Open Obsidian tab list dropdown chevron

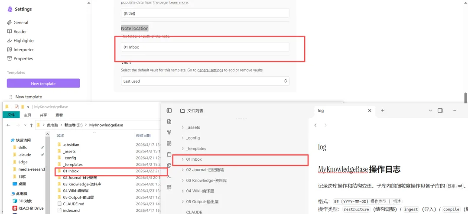point(430,111)
